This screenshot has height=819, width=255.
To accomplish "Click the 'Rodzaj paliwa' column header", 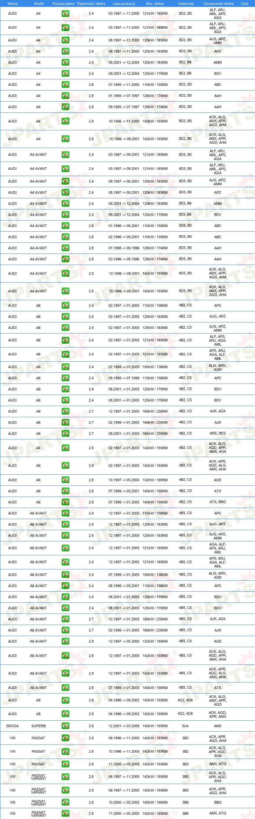I will (x=63, y=4).
